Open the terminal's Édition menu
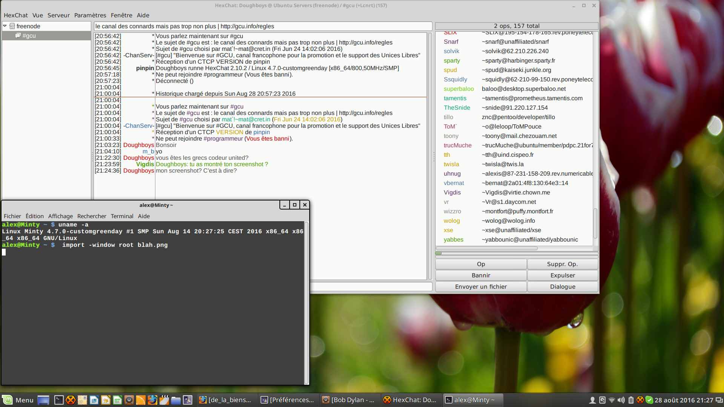Image resolution: width=724 pixels, height=407 pixels. pyautogui.click(x=35, y=216)
